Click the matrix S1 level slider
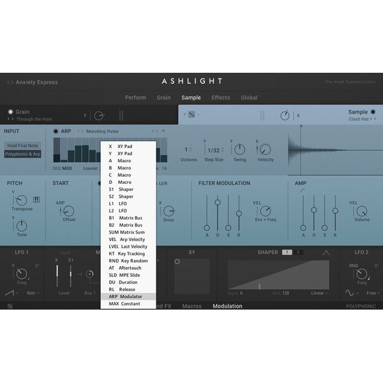Viewport: 383px width, 383px height. 71,276
